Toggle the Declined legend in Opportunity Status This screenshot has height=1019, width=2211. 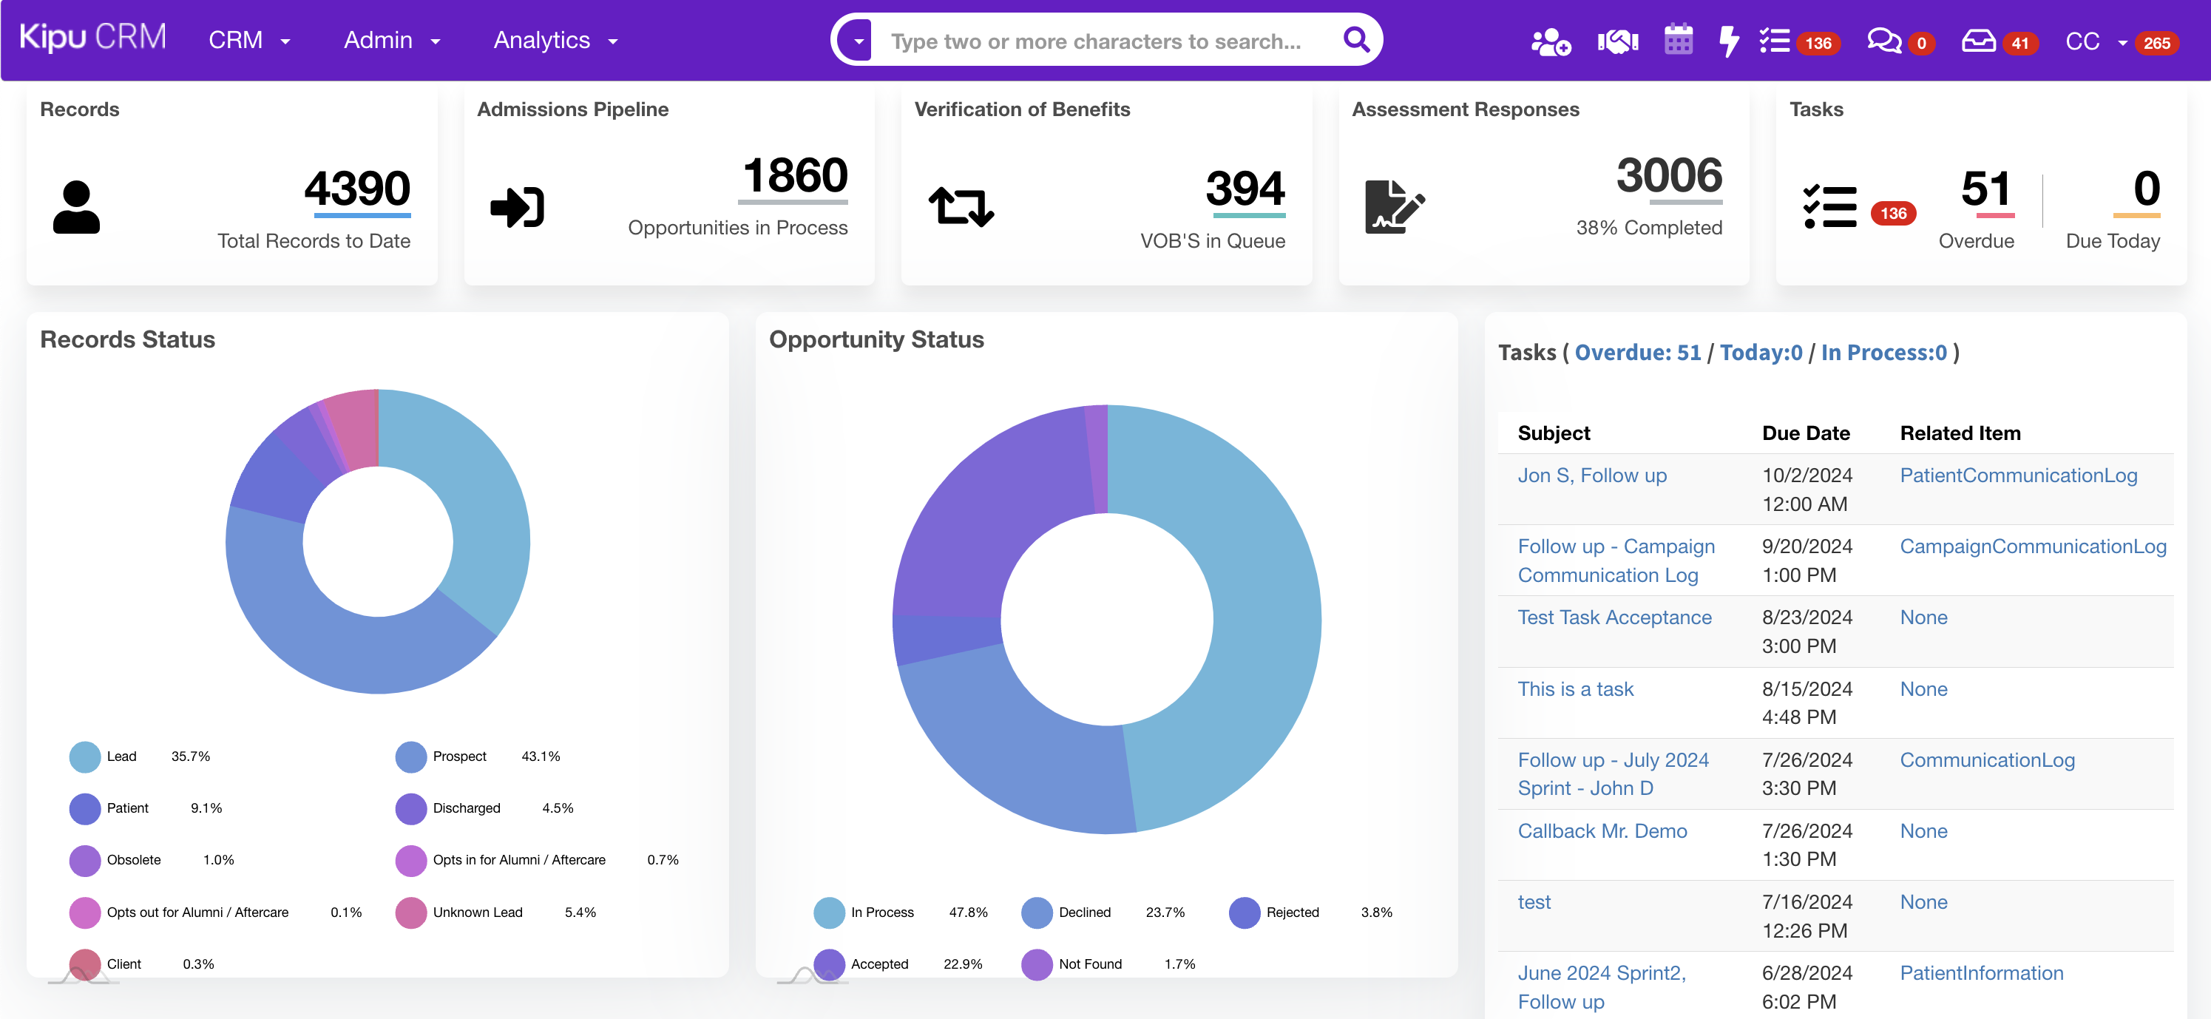1084,913
